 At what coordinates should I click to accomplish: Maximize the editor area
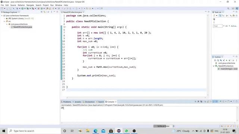208,12
